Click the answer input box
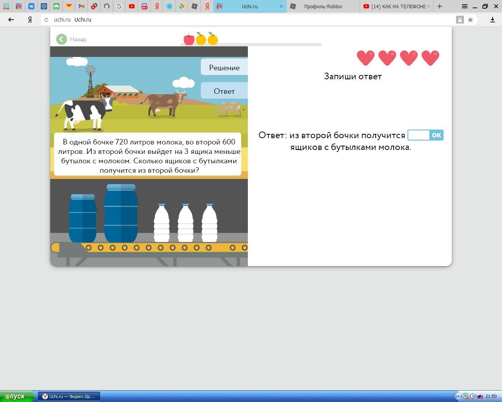 click(x=419, y=135)
